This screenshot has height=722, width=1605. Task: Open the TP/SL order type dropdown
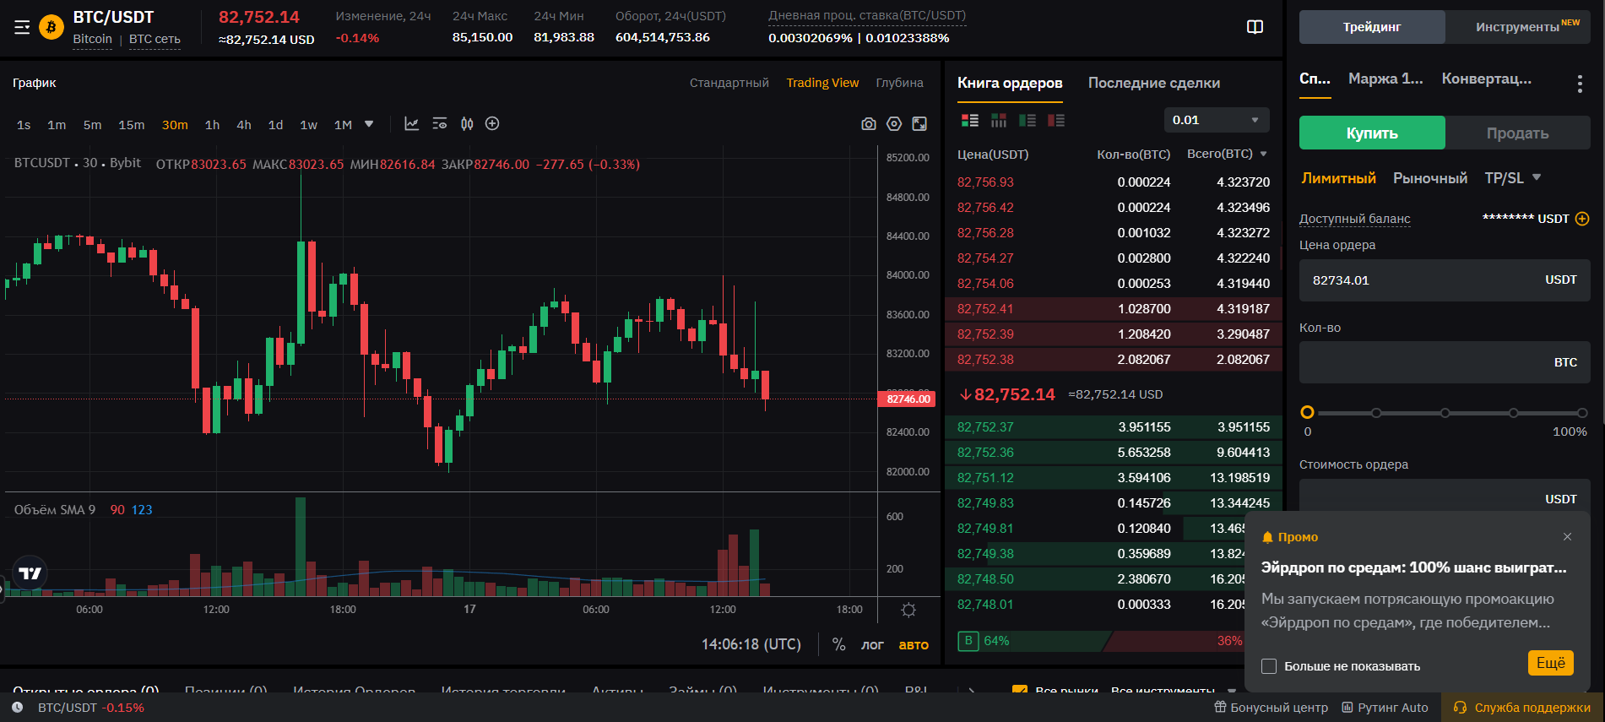pos(1513,178)
